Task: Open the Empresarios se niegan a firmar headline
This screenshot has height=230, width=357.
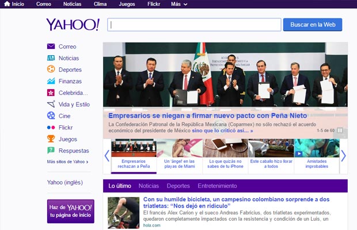Action: click(x=208, y=116)
